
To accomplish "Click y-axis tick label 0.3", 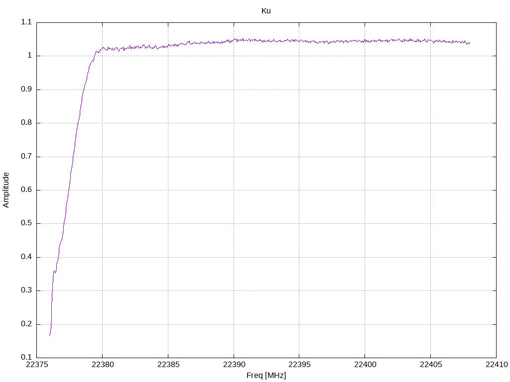I will [x=26, y=290].
